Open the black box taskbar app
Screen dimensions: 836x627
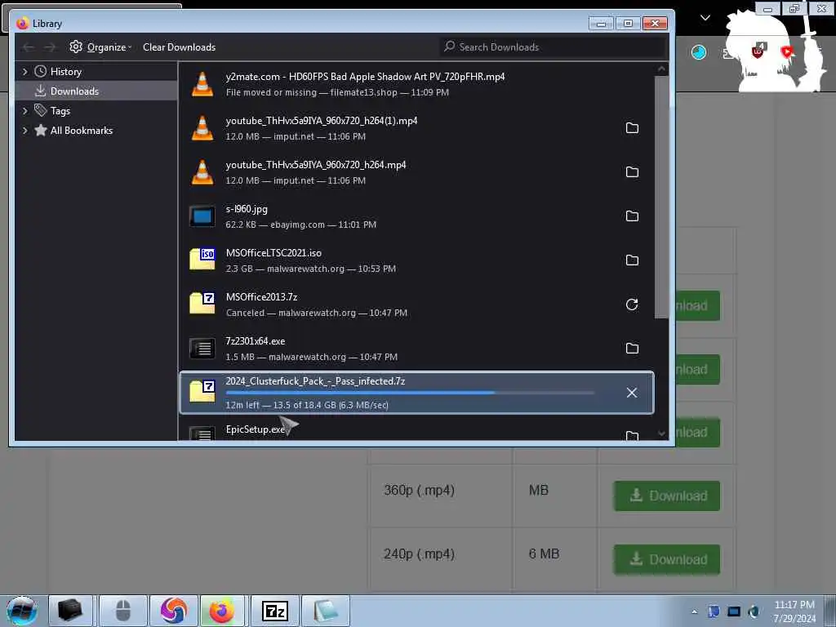point(70,611)
